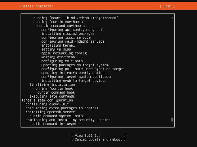The image size is (197, 147).
Task: Select the 'executing late commands' log entry
Action: [52, 96]
